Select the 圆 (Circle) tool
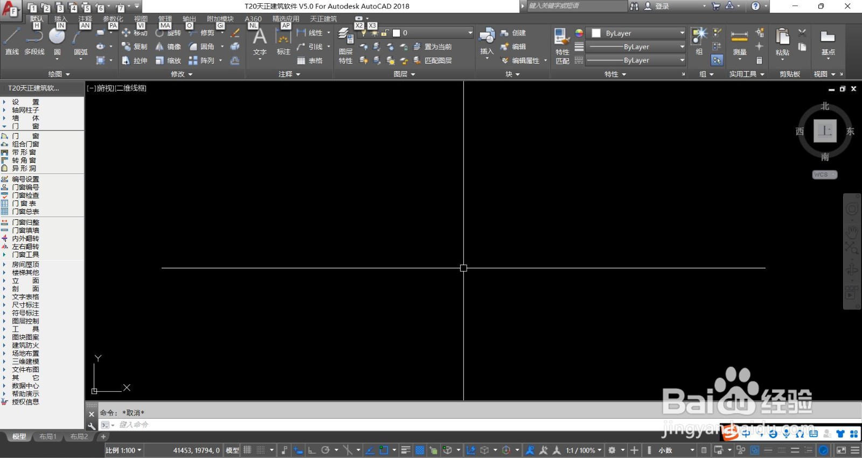Image resolution: width=862 pixels, height=458 pixels. pos(57,42)
